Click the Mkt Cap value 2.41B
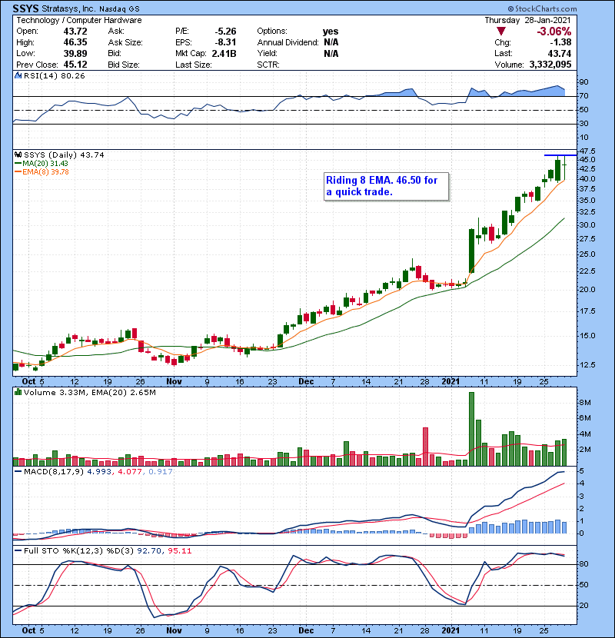 pyautogui.click(x=224, y=53)
